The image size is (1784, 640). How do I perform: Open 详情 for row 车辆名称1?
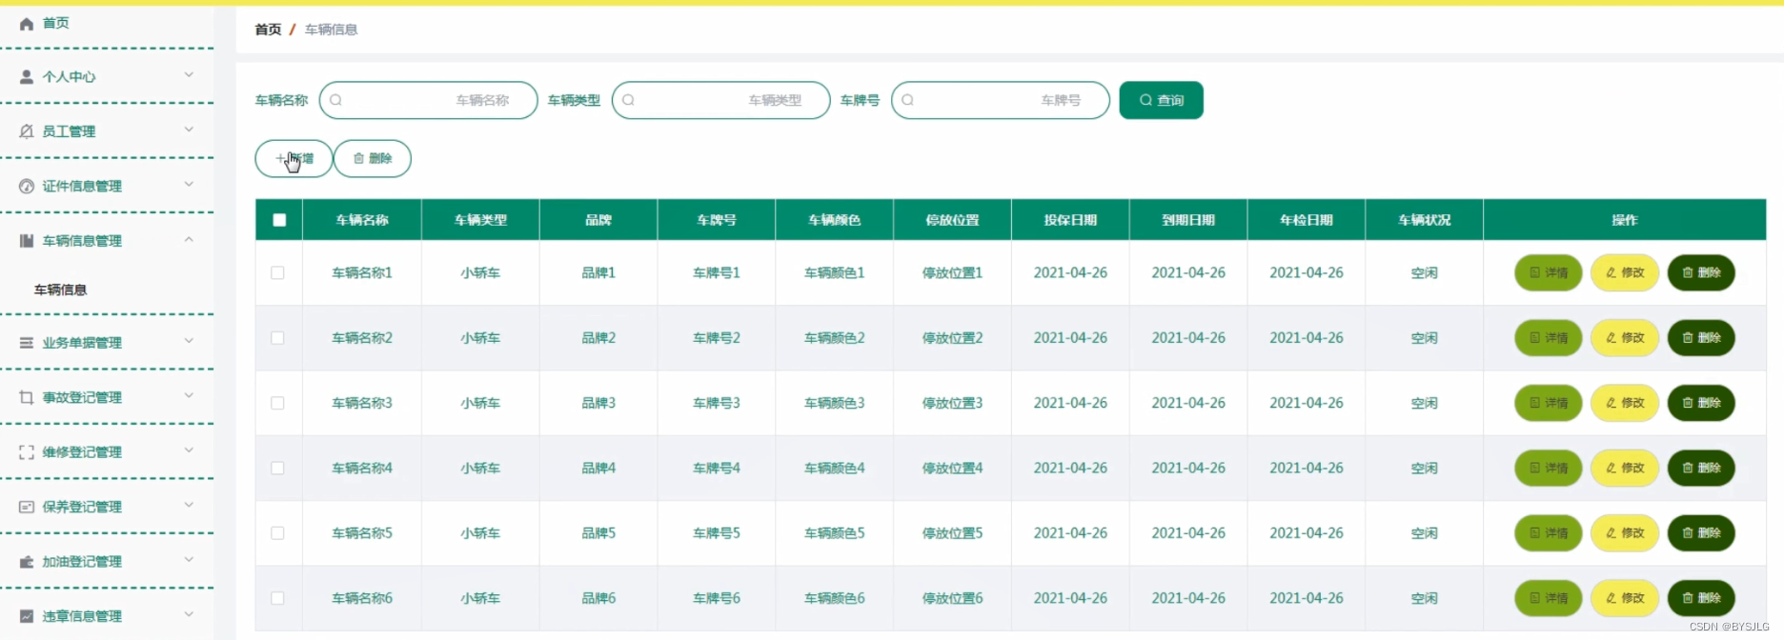[1549, 273]
